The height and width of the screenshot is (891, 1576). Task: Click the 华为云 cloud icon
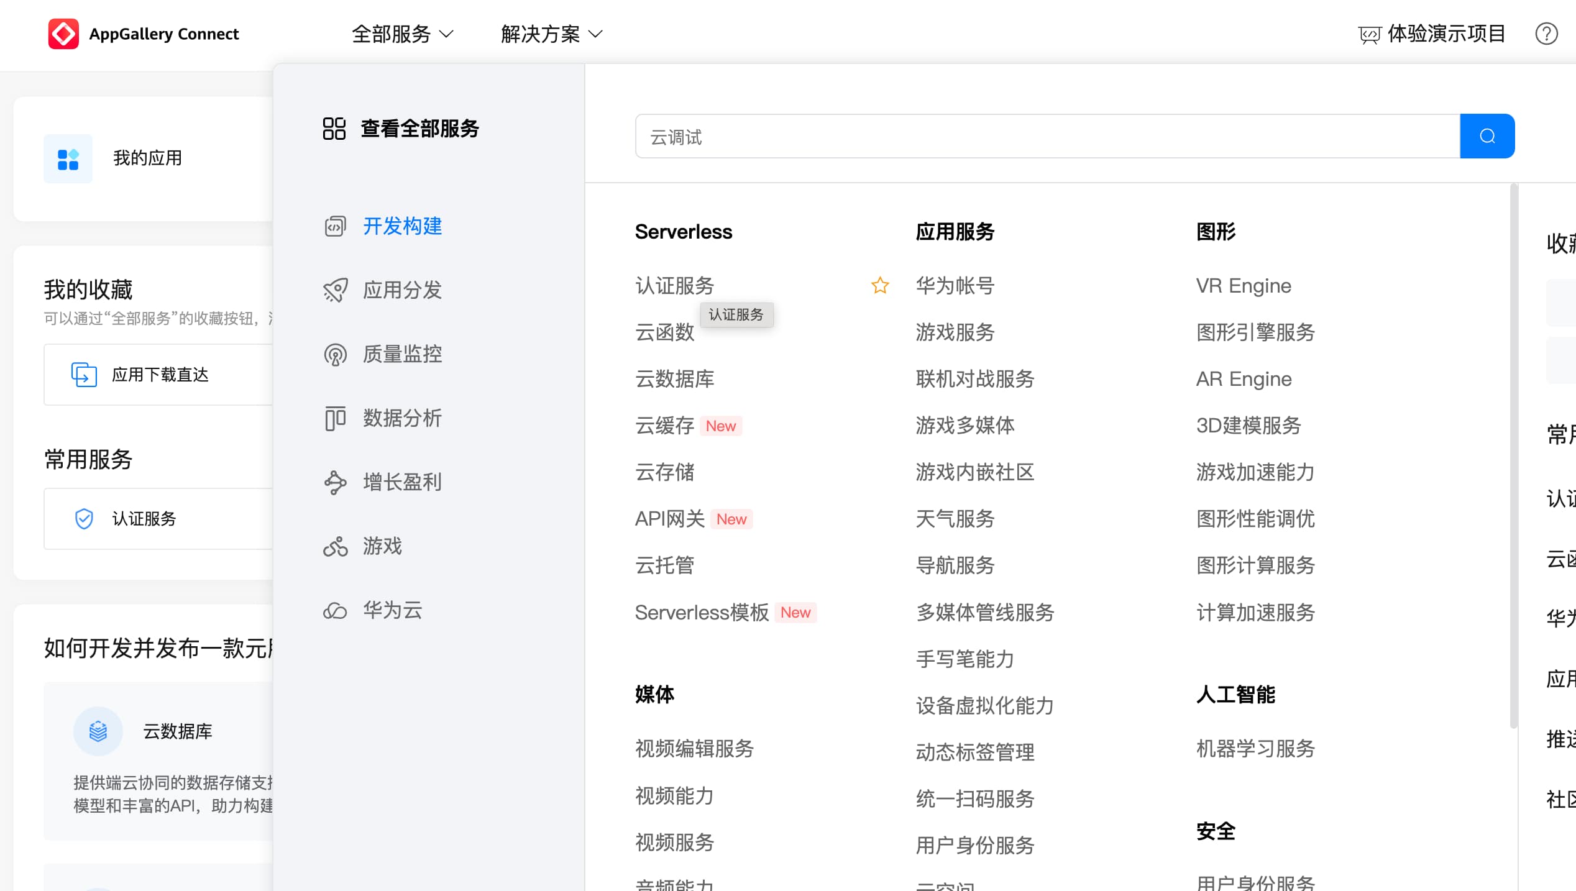[x=335, y=611]
